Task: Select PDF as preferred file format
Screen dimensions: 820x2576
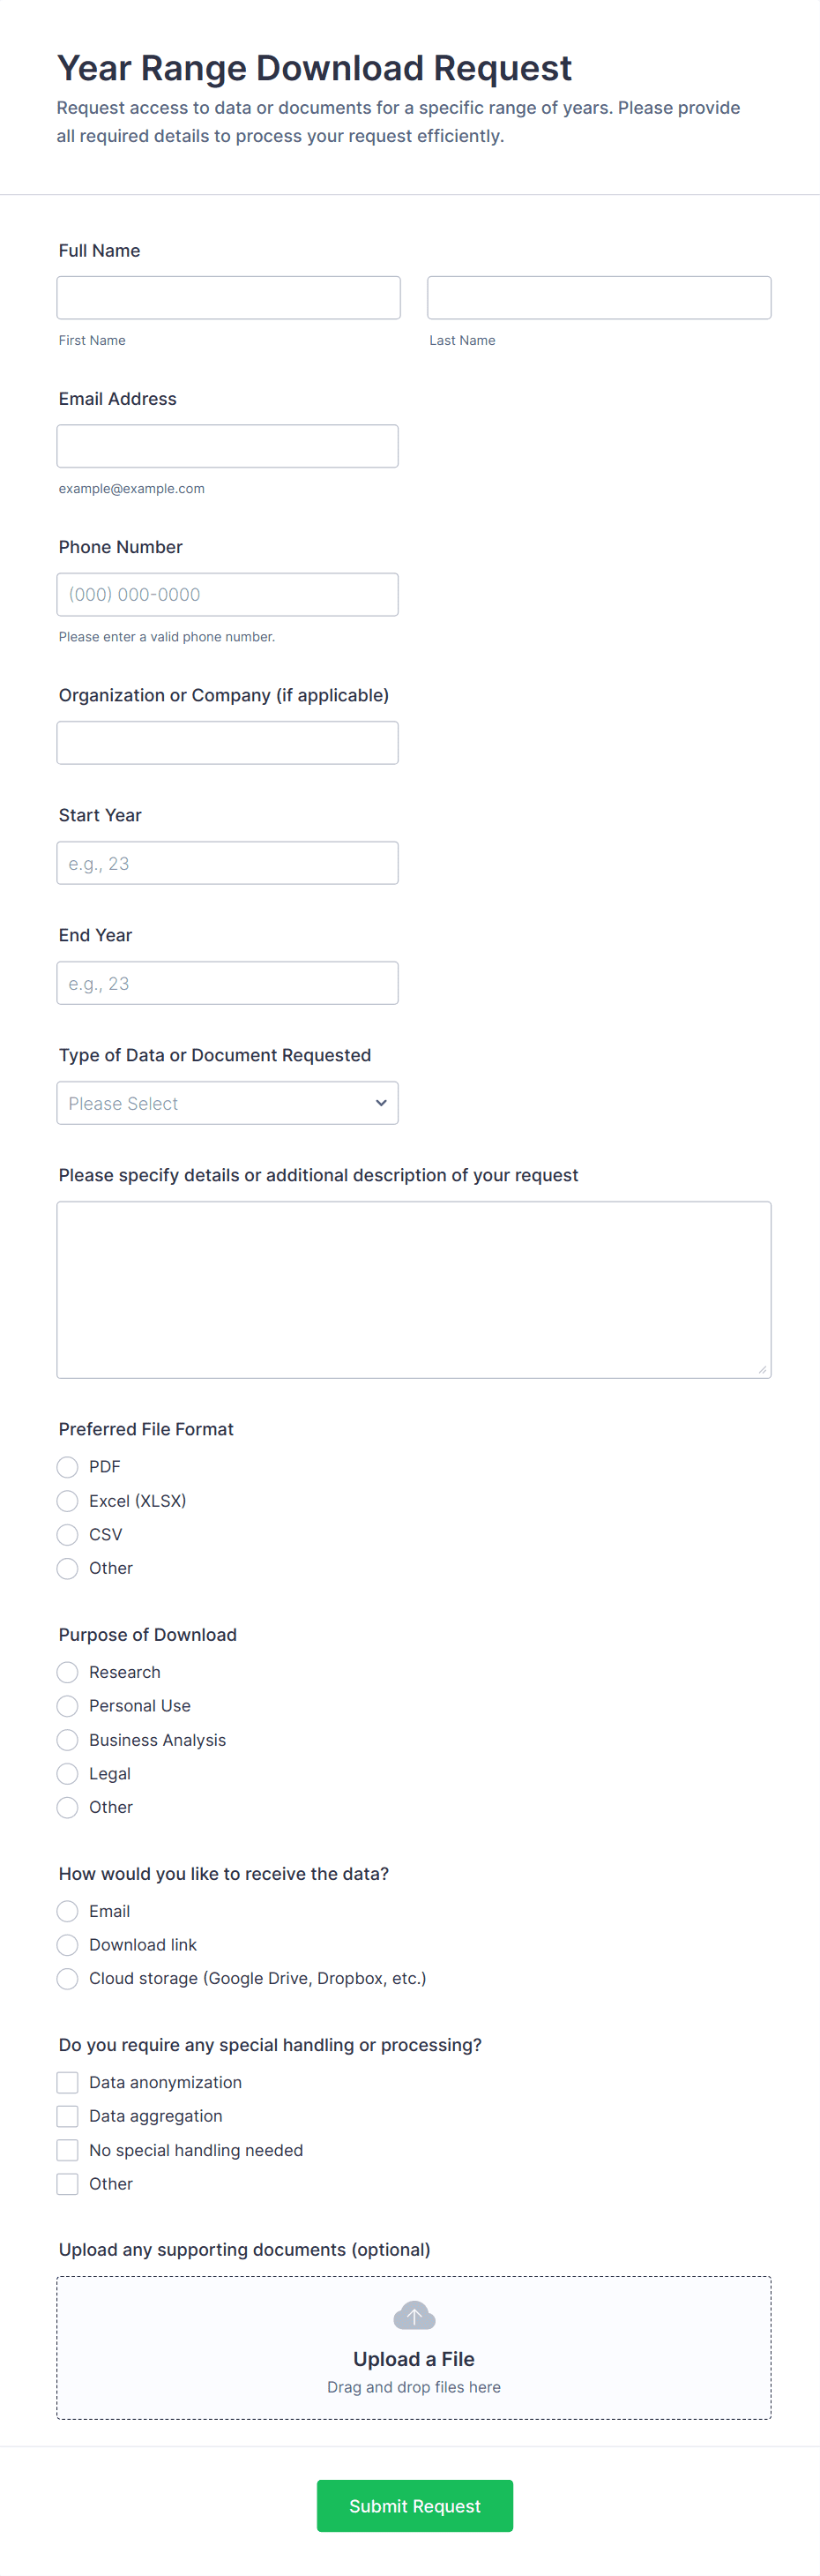Action: pyautogui.click(x=68, y=1467)
